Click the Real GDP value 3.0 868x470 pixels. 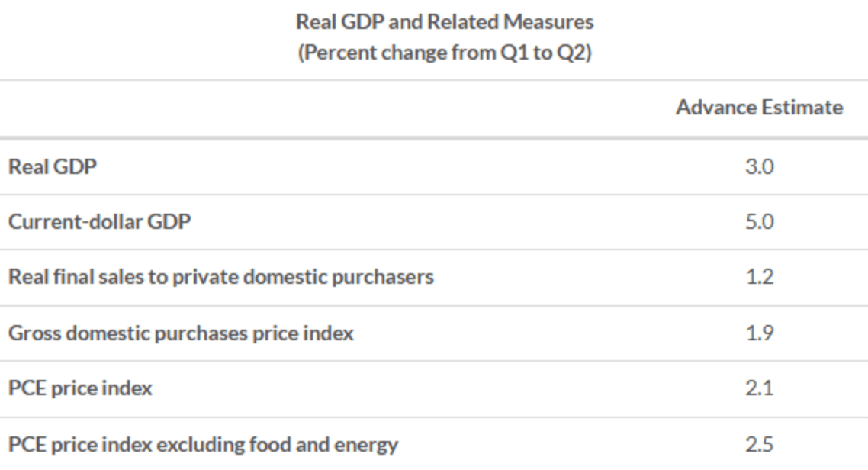click(759, 166)
